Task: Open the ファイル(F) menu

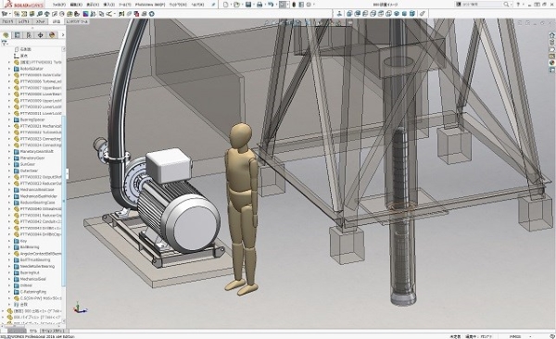Action: coord(59,5)
